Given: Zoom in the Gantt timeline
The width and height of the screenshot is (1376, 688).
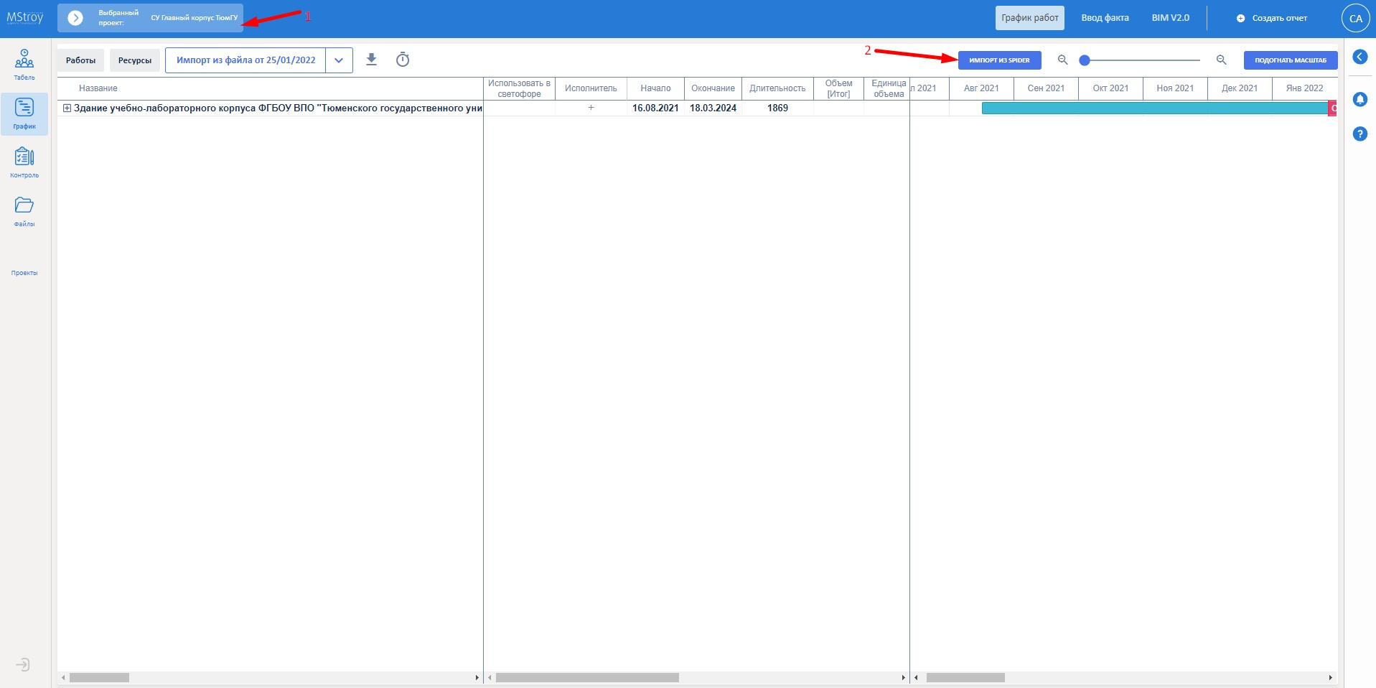Looking at the screenshot, I should pos(1221,60).
